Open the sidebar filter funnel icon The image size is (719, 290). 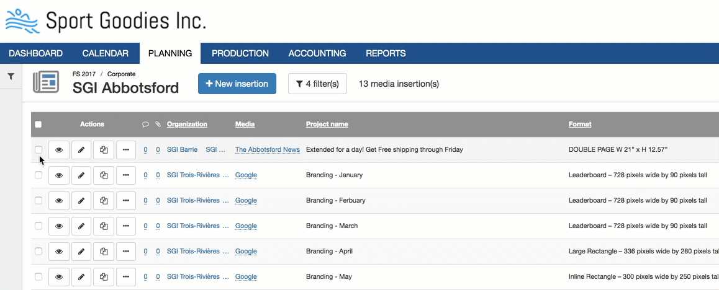(x=11, y=76)
